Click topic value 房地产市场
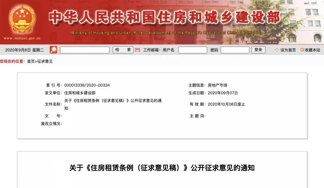This screenshot has width=324, height=188. click(217, 85)
